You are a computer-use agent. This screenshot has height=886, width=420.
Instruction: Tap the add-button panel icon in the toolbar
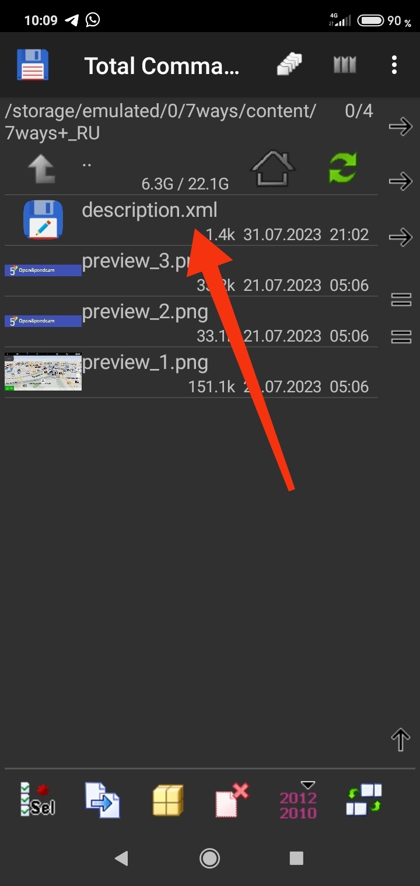[x=363, y=800]
